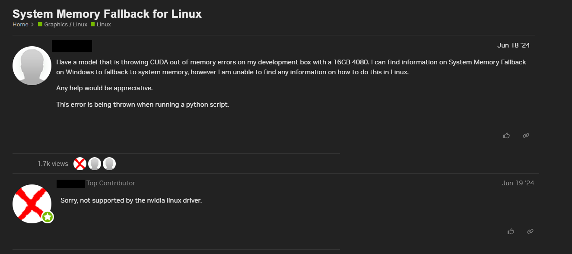Go to Home in the breadcrumb

(x=20, y=25)
